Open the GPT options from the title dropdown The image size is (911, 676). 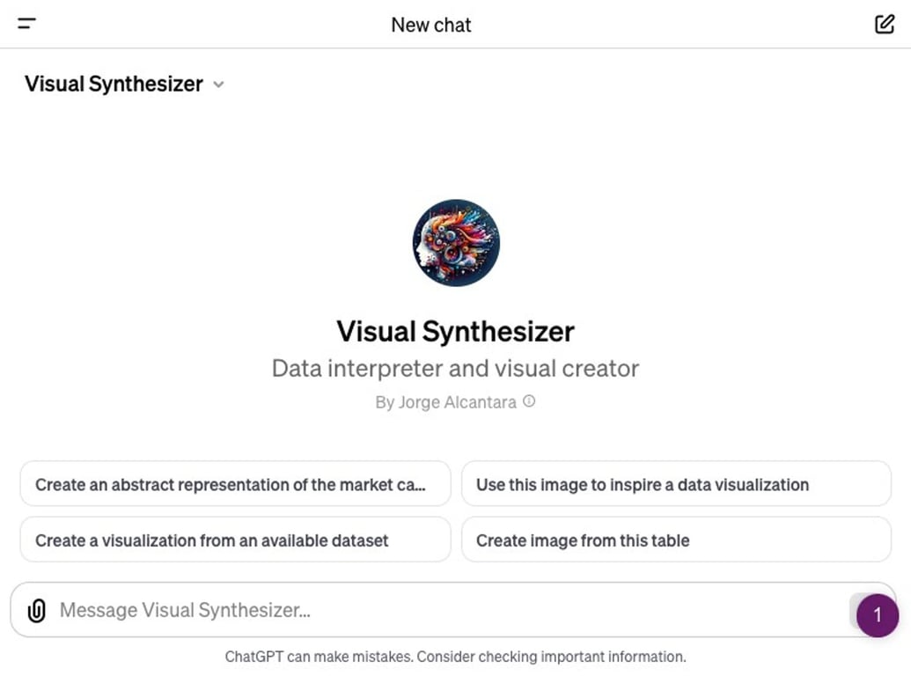pyautogui.click(x=123, y=84)
